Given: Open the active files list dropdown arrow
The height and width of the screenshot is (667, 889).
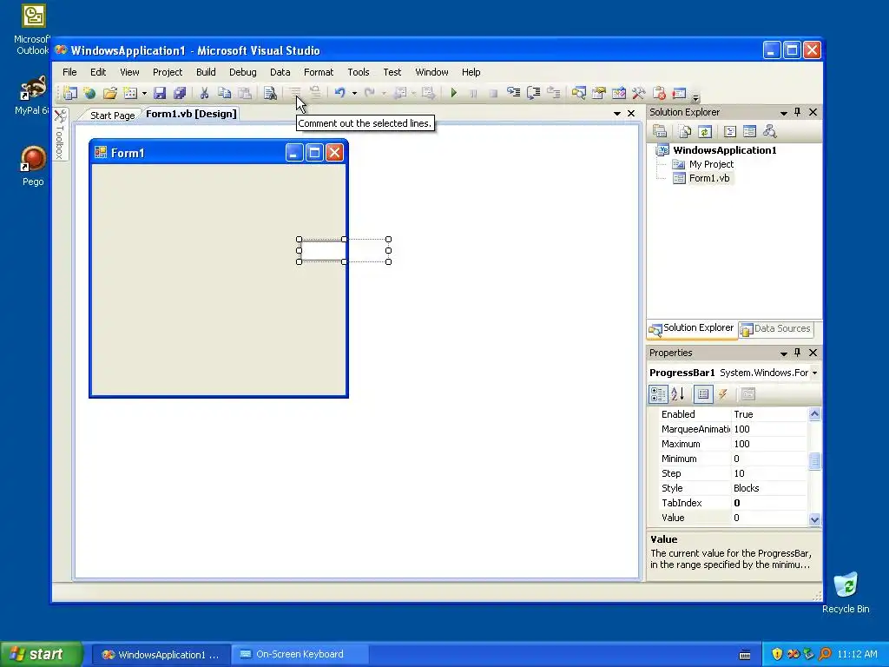Looking at the screenshot, I should [x=617, y=114].
